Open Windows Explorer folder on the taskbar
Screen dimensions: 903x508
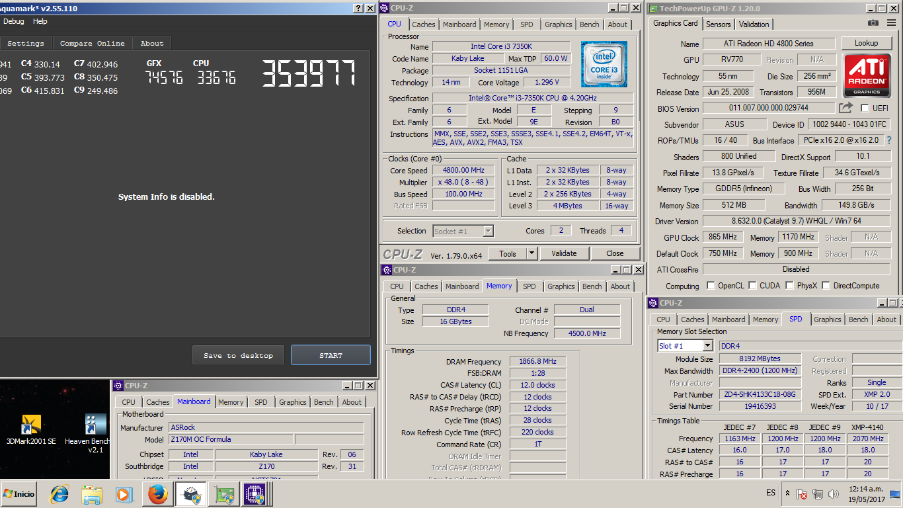click(92, 494)
